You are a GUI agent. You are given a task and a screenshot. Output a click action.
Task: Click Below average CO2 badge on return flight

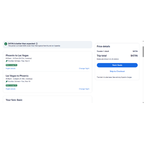point(12,85)
